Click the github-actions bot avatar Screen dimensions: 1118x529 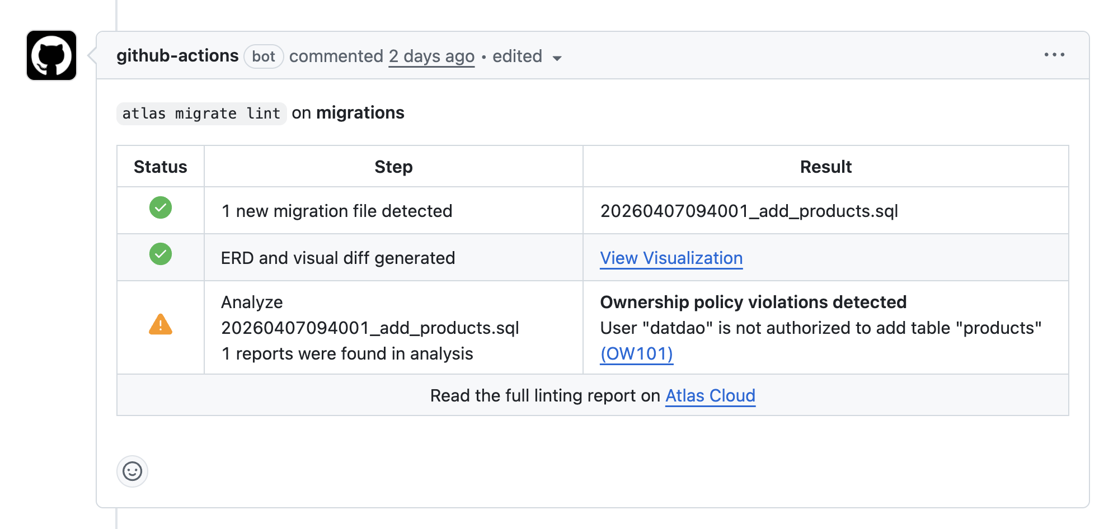click(52, 56)
